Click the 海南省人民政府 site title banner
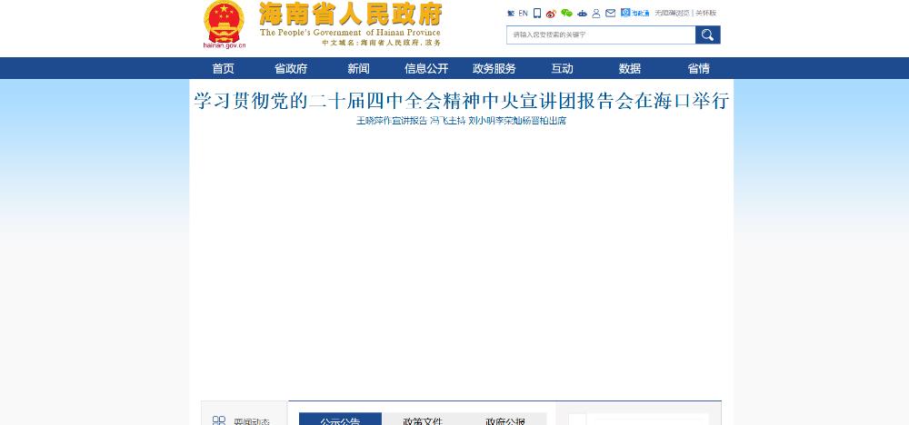The image size is (909, 425). click(x=350, y=24)
